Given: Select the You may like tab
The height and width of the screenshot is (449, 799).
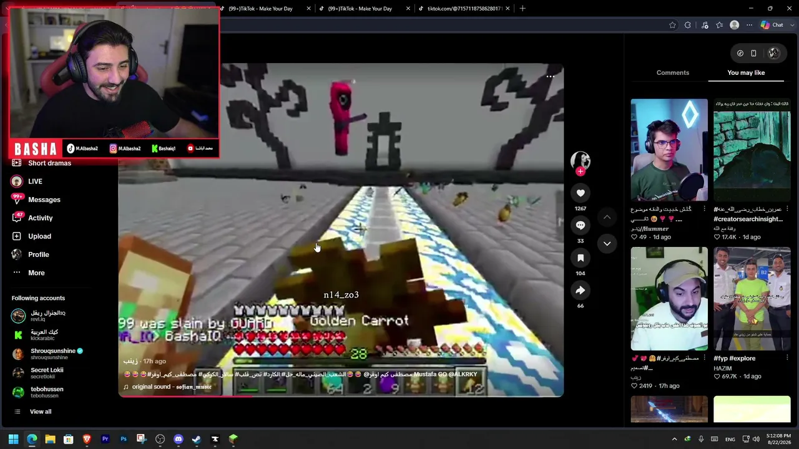Looking at the screenshot, I should point(746,73).
